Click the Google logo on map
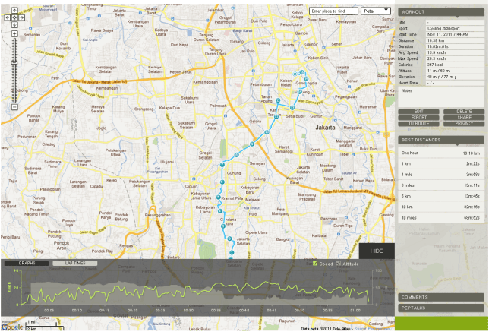 [x=12, y=327]
